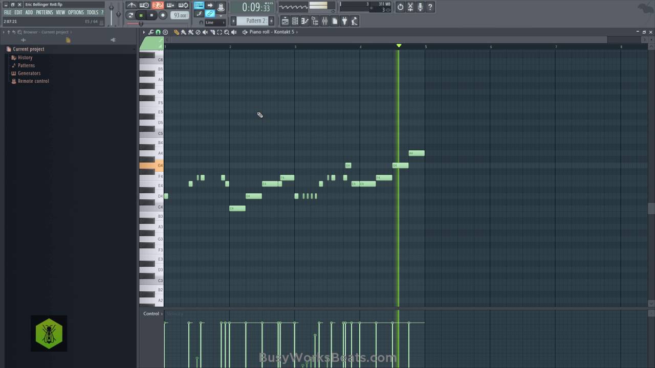Image resolution: width=655 pixels, height=368 pixels.
Task: Click the audio editor scissors icon
Action: click(410, 7)
